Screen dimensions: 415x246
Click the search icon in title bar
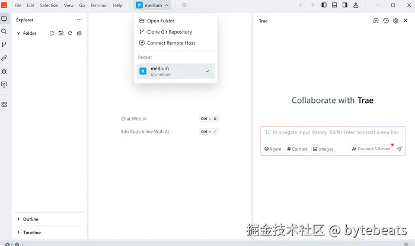pos(184,5)
